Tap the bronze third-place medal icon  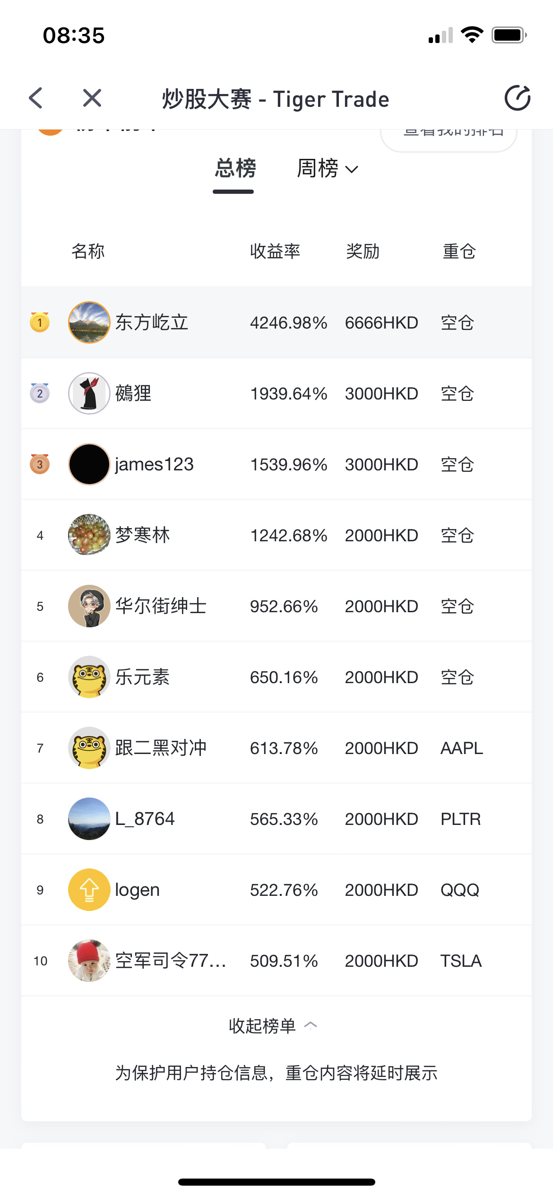click(40, 464)
